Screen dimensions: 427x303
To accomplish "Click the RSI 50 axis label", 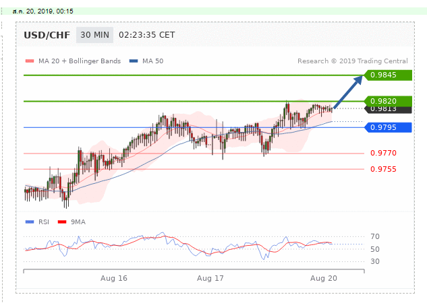I will [x=375, y=249].
